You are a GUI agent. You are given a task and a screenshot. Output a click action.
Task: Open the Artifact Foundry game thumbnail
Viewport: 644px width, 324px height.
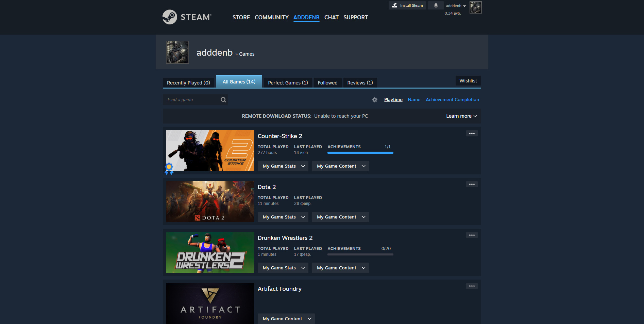210,303
